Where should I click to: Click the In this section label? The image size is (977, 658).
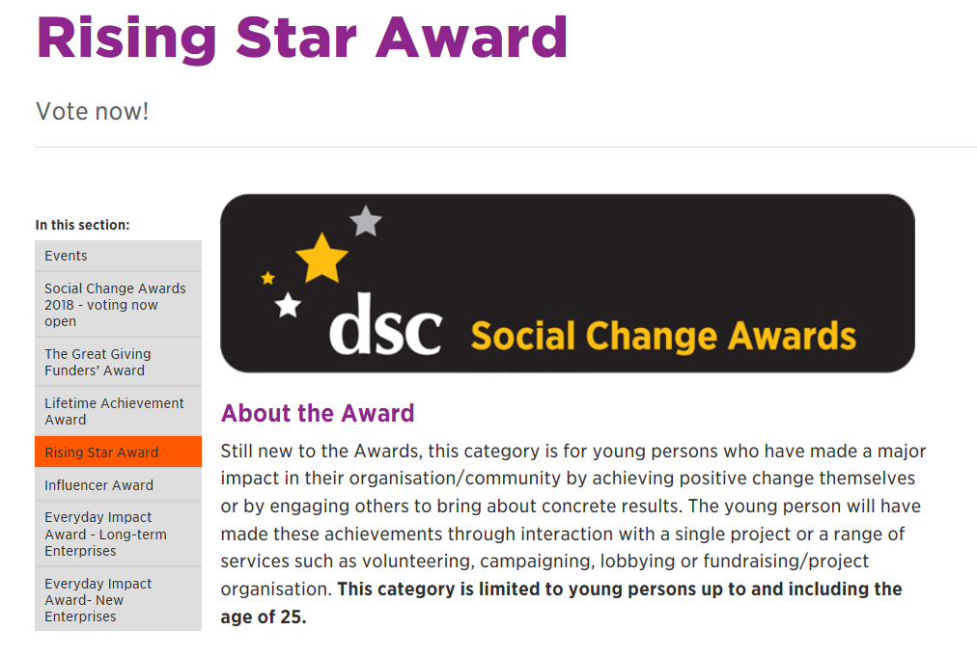click(82, 225)
